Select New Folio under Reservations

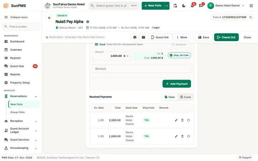(24, 104)
